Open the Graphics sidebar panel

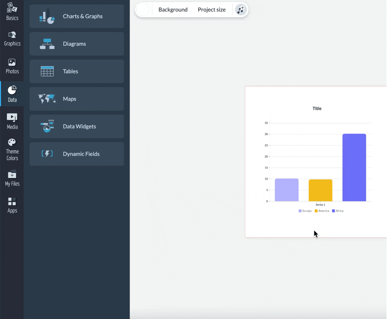point(12,39)
